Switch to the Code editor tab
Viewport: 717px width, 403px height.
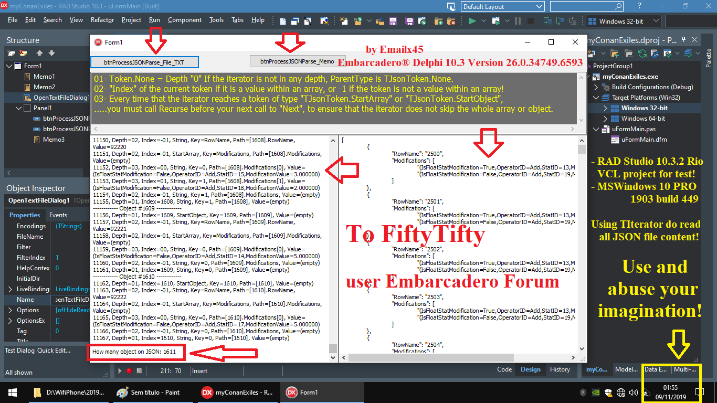[504, 369]
